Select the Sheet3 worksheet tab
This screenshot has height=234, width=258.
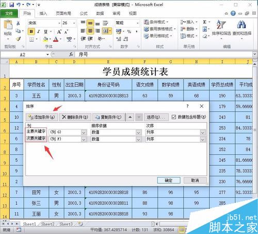(66, 224)
